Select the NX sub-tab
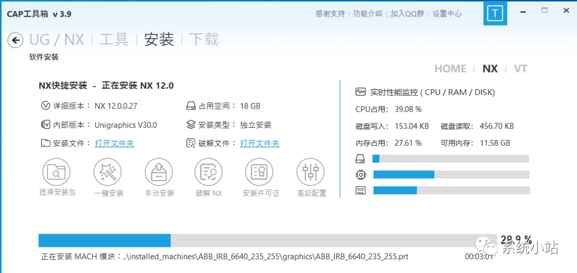Screen dimensions: 577x273 (x=490, y=69)
